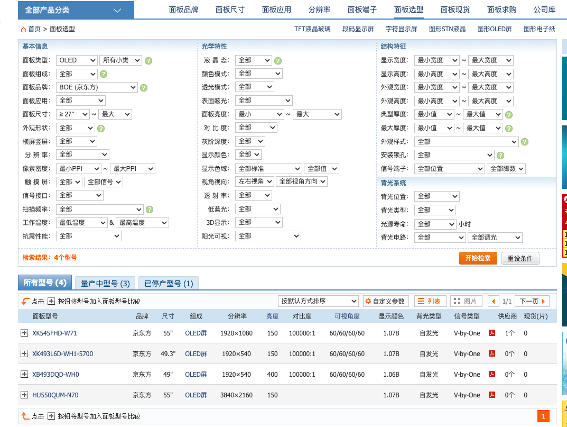Screen dimensions: 567x427
Task: Open 自定义参数 settings
Action: coord(385,301)
